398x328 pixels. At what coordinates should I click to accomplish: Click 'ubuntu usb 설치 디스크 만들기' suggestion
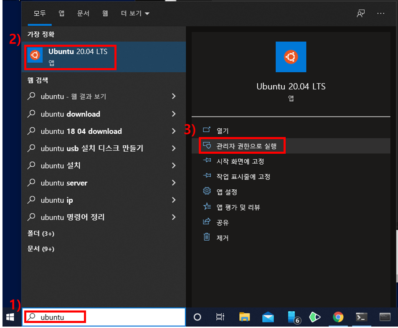tap(104, 148)
